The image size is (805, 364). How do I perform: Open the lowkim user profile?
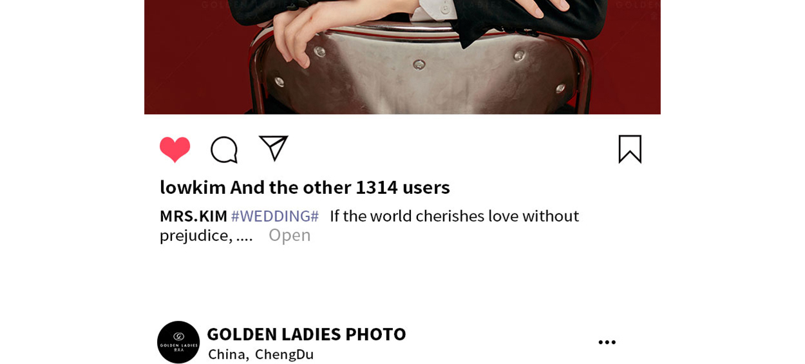[193, 187]
